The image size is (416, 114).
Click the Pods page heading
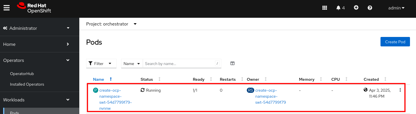(x=94, y=42)
